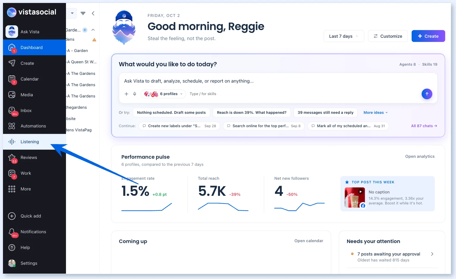The width and height of the screenshot is (456, 279).
Task: Continue the 'Search online for the top perf' chat
Action: [264, 126]
